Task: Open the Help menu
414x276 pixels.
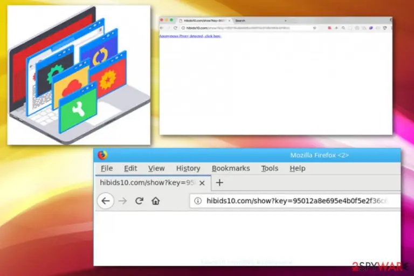Action: pos(298,168)
